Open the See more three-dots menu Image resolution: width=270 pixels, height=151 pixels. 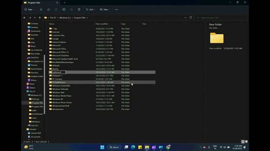pos(116,10)
